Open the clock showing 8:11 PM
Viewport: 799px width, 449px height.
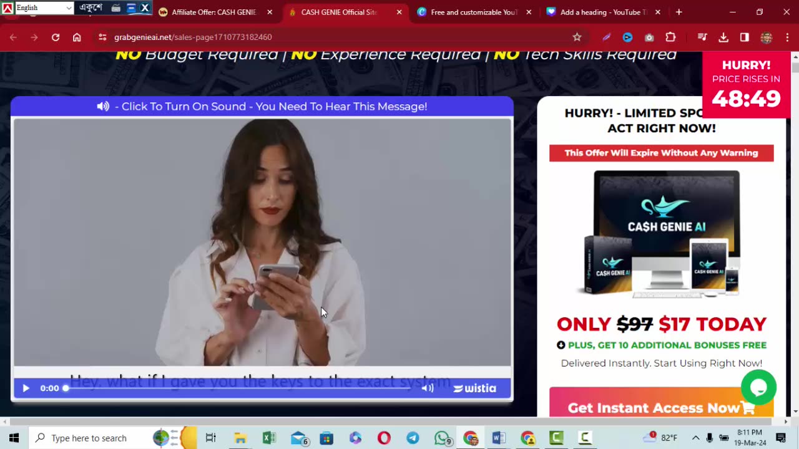750,438
